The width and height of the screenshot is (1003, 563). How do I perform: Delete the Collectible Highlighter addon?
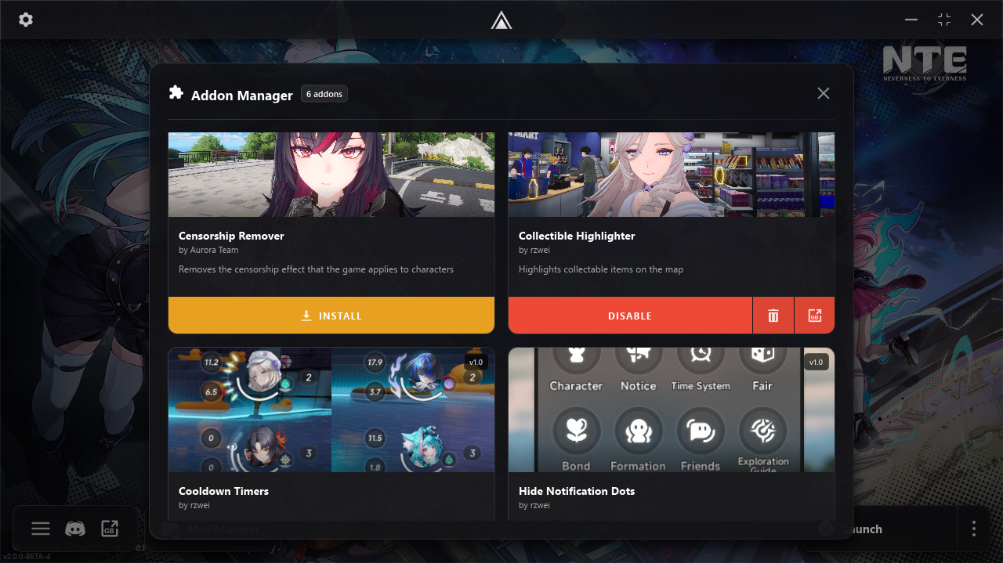pos(773,316)
